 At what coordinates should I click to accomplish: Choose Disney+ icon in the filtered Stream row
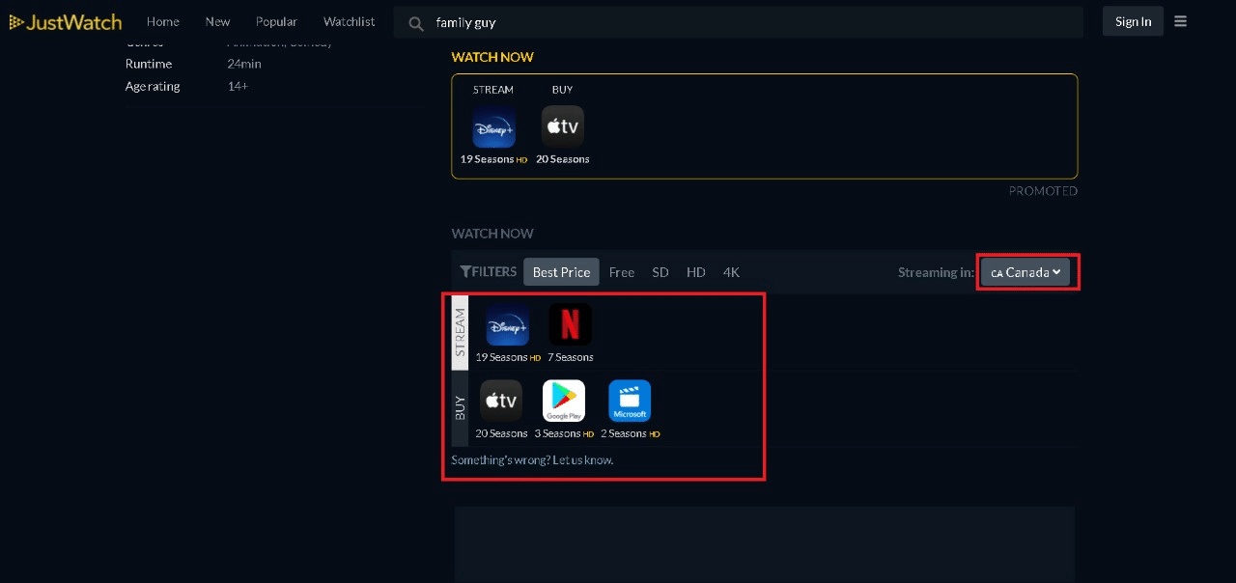[508, 324]
